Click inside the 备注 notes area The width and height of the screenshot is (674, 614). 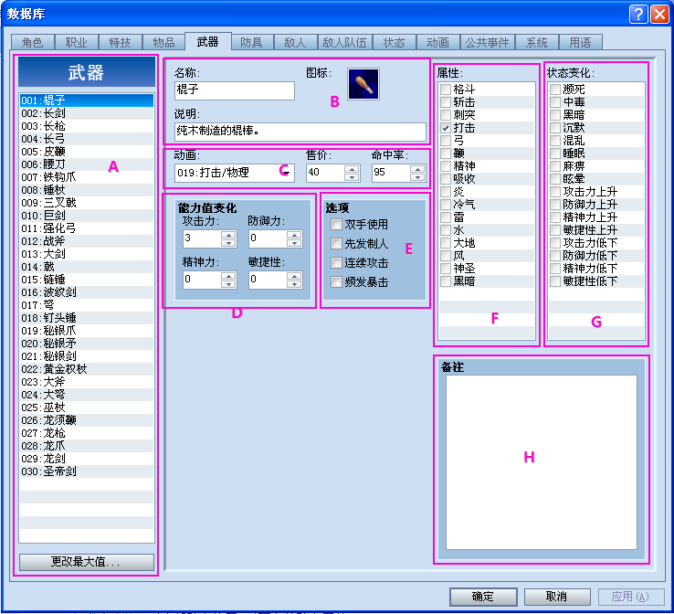tap(542, 462)
